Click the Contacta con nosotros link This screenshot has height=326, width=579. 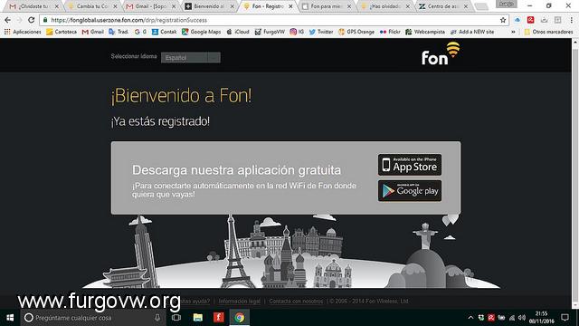[x=296, y=302]
